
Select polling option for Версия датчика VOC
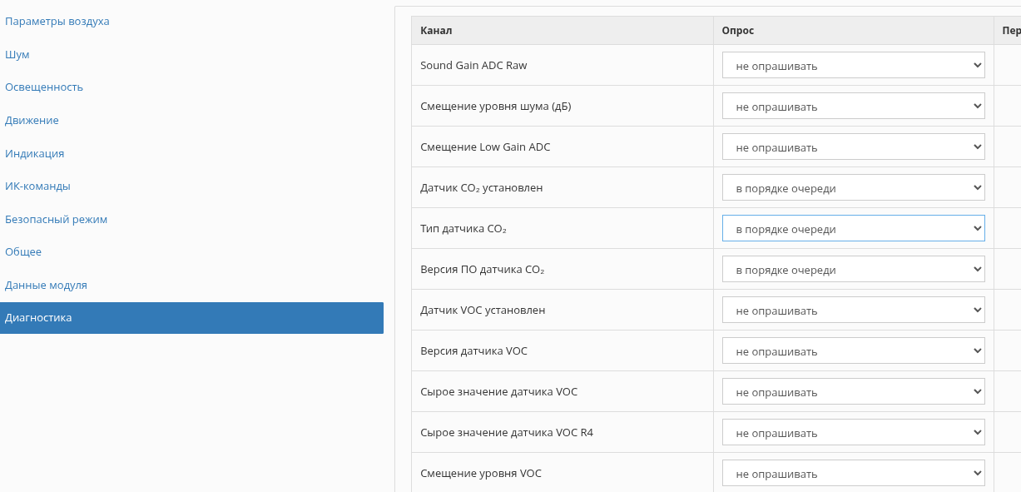click(x=853, y=351)
